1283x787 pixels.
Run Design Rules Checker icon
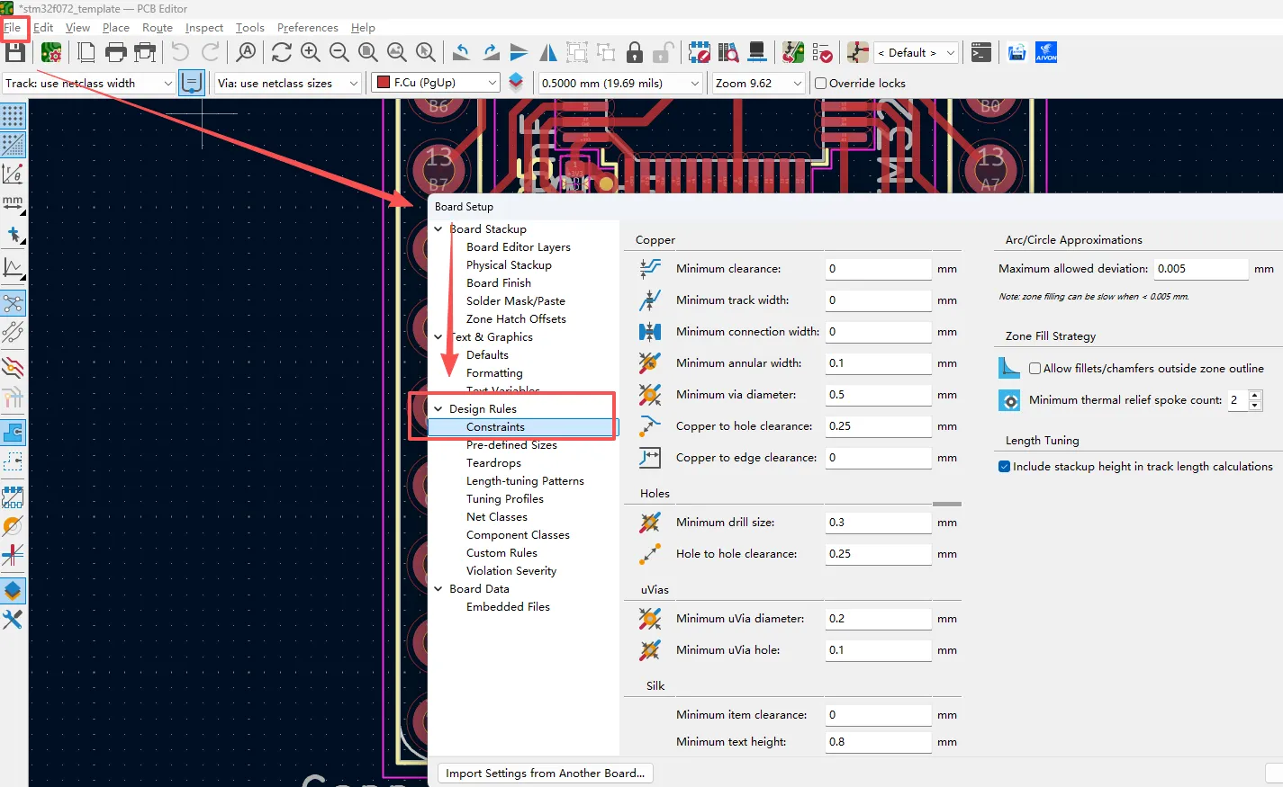(822, 52)
